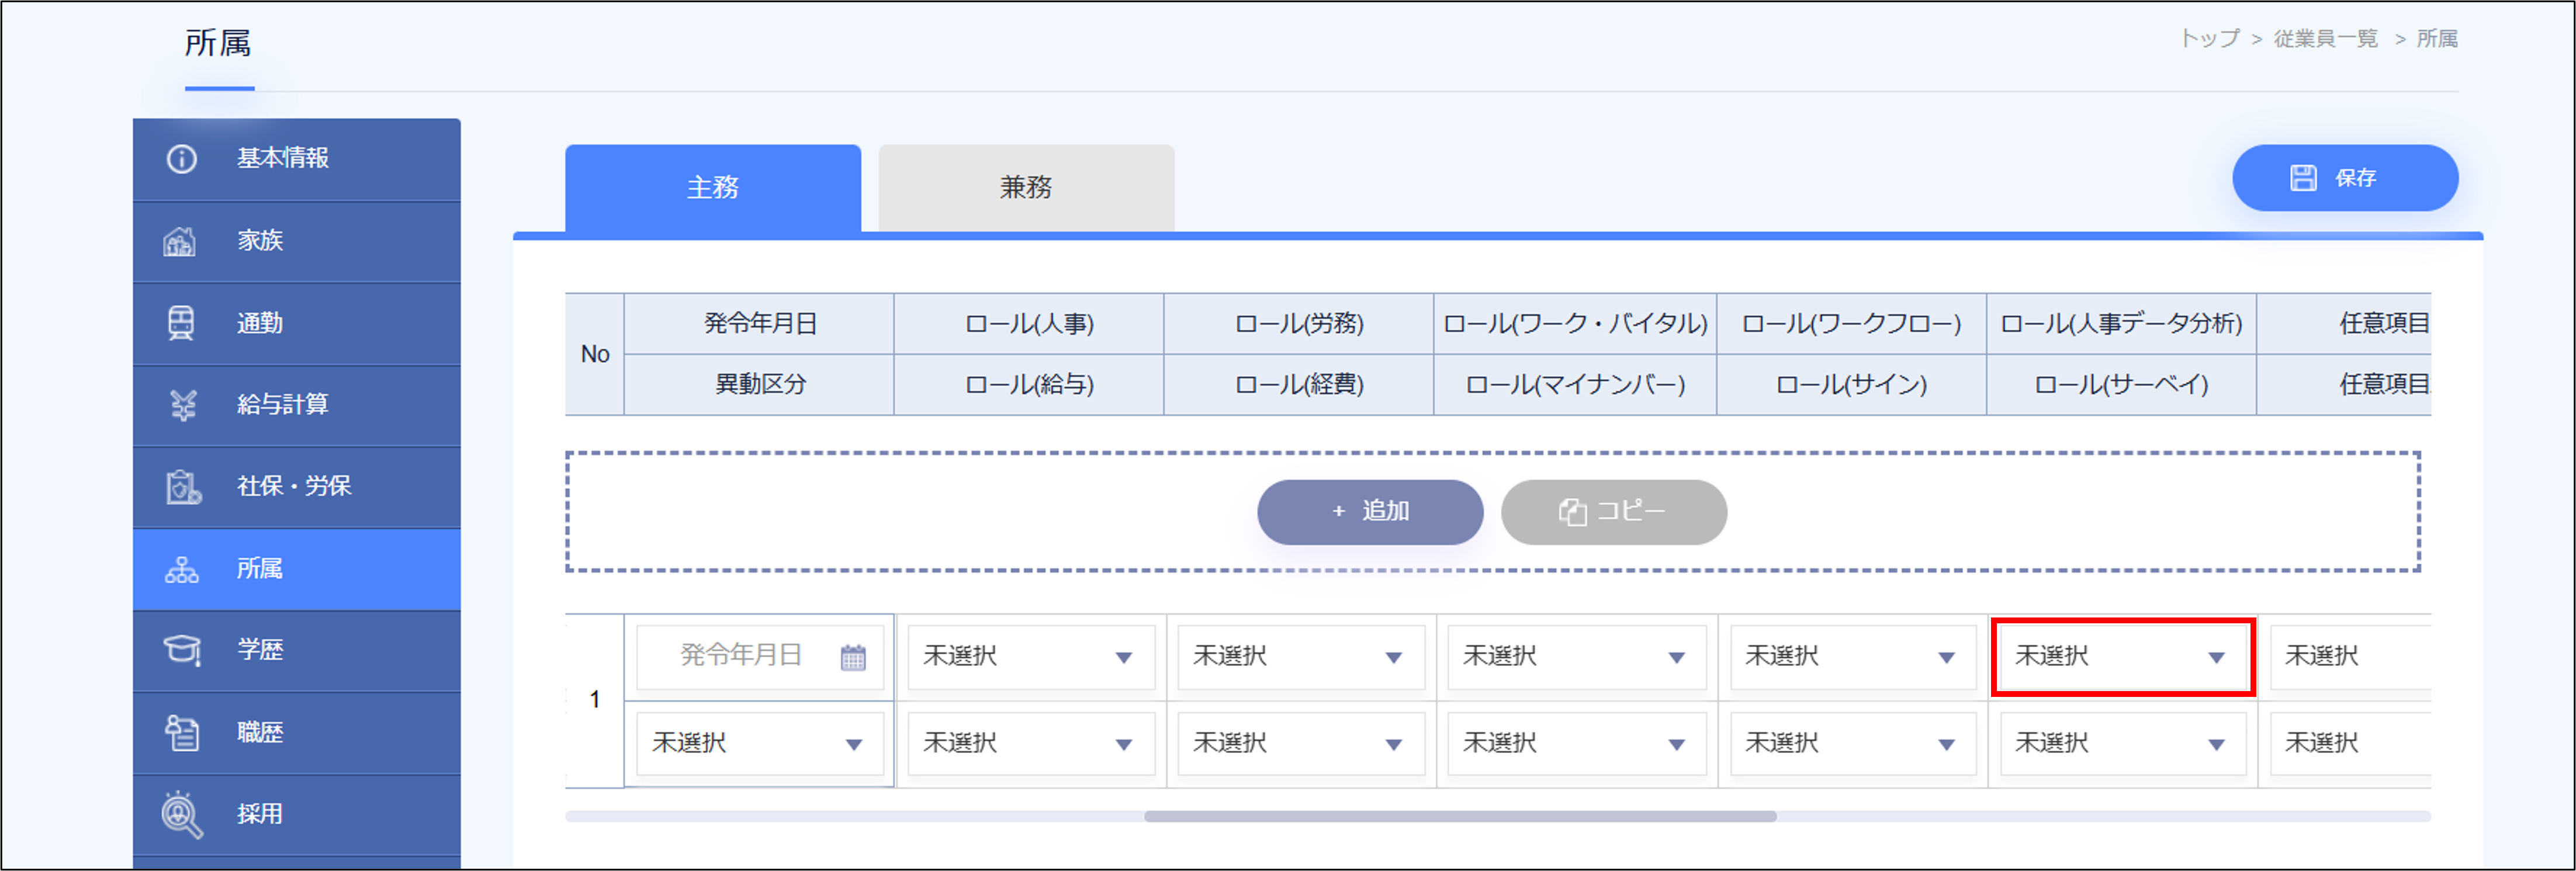Screen dimensions: 2576x871
Task: Click the 採用 magnifier icon in sidebar
Action: pos(182,815)
